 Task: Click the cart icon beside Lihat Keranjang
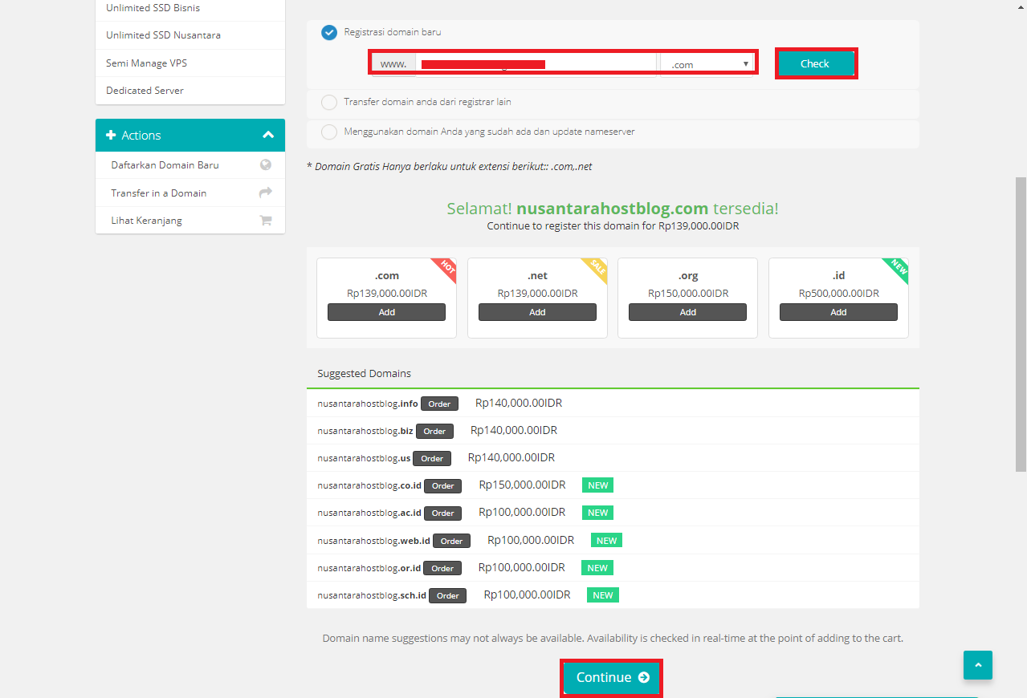pos(265,221)
